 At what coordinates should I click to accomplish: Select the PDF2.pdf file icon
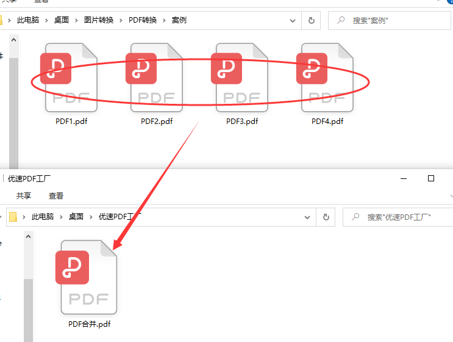tap(154, 78)
